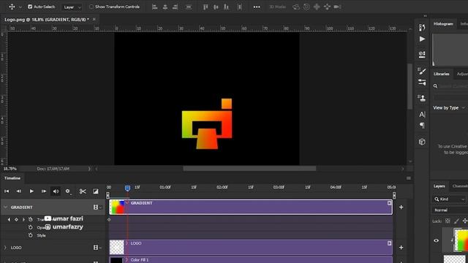
Task: Open timeline playback settings gear
Action: pyautogui.click(x=68, y=191)
